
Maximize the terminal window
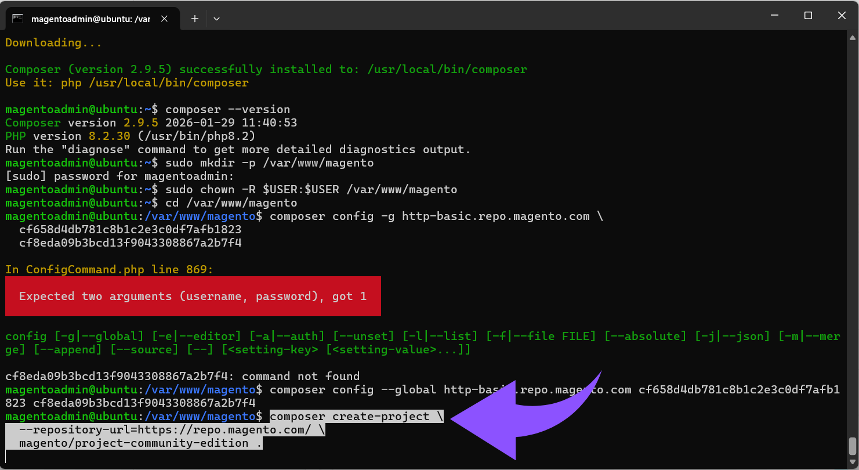tap(808, 15)
